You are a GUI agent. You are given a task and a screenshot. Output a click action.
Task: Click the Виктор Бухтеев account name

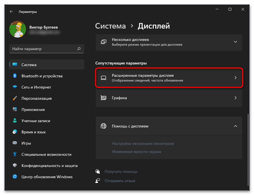pyautogui.click(x=43, y=27)
